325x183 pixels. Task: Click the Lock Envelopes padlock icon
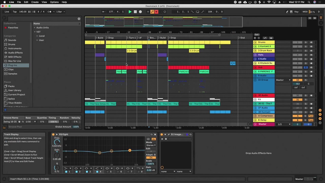(271, 38)
